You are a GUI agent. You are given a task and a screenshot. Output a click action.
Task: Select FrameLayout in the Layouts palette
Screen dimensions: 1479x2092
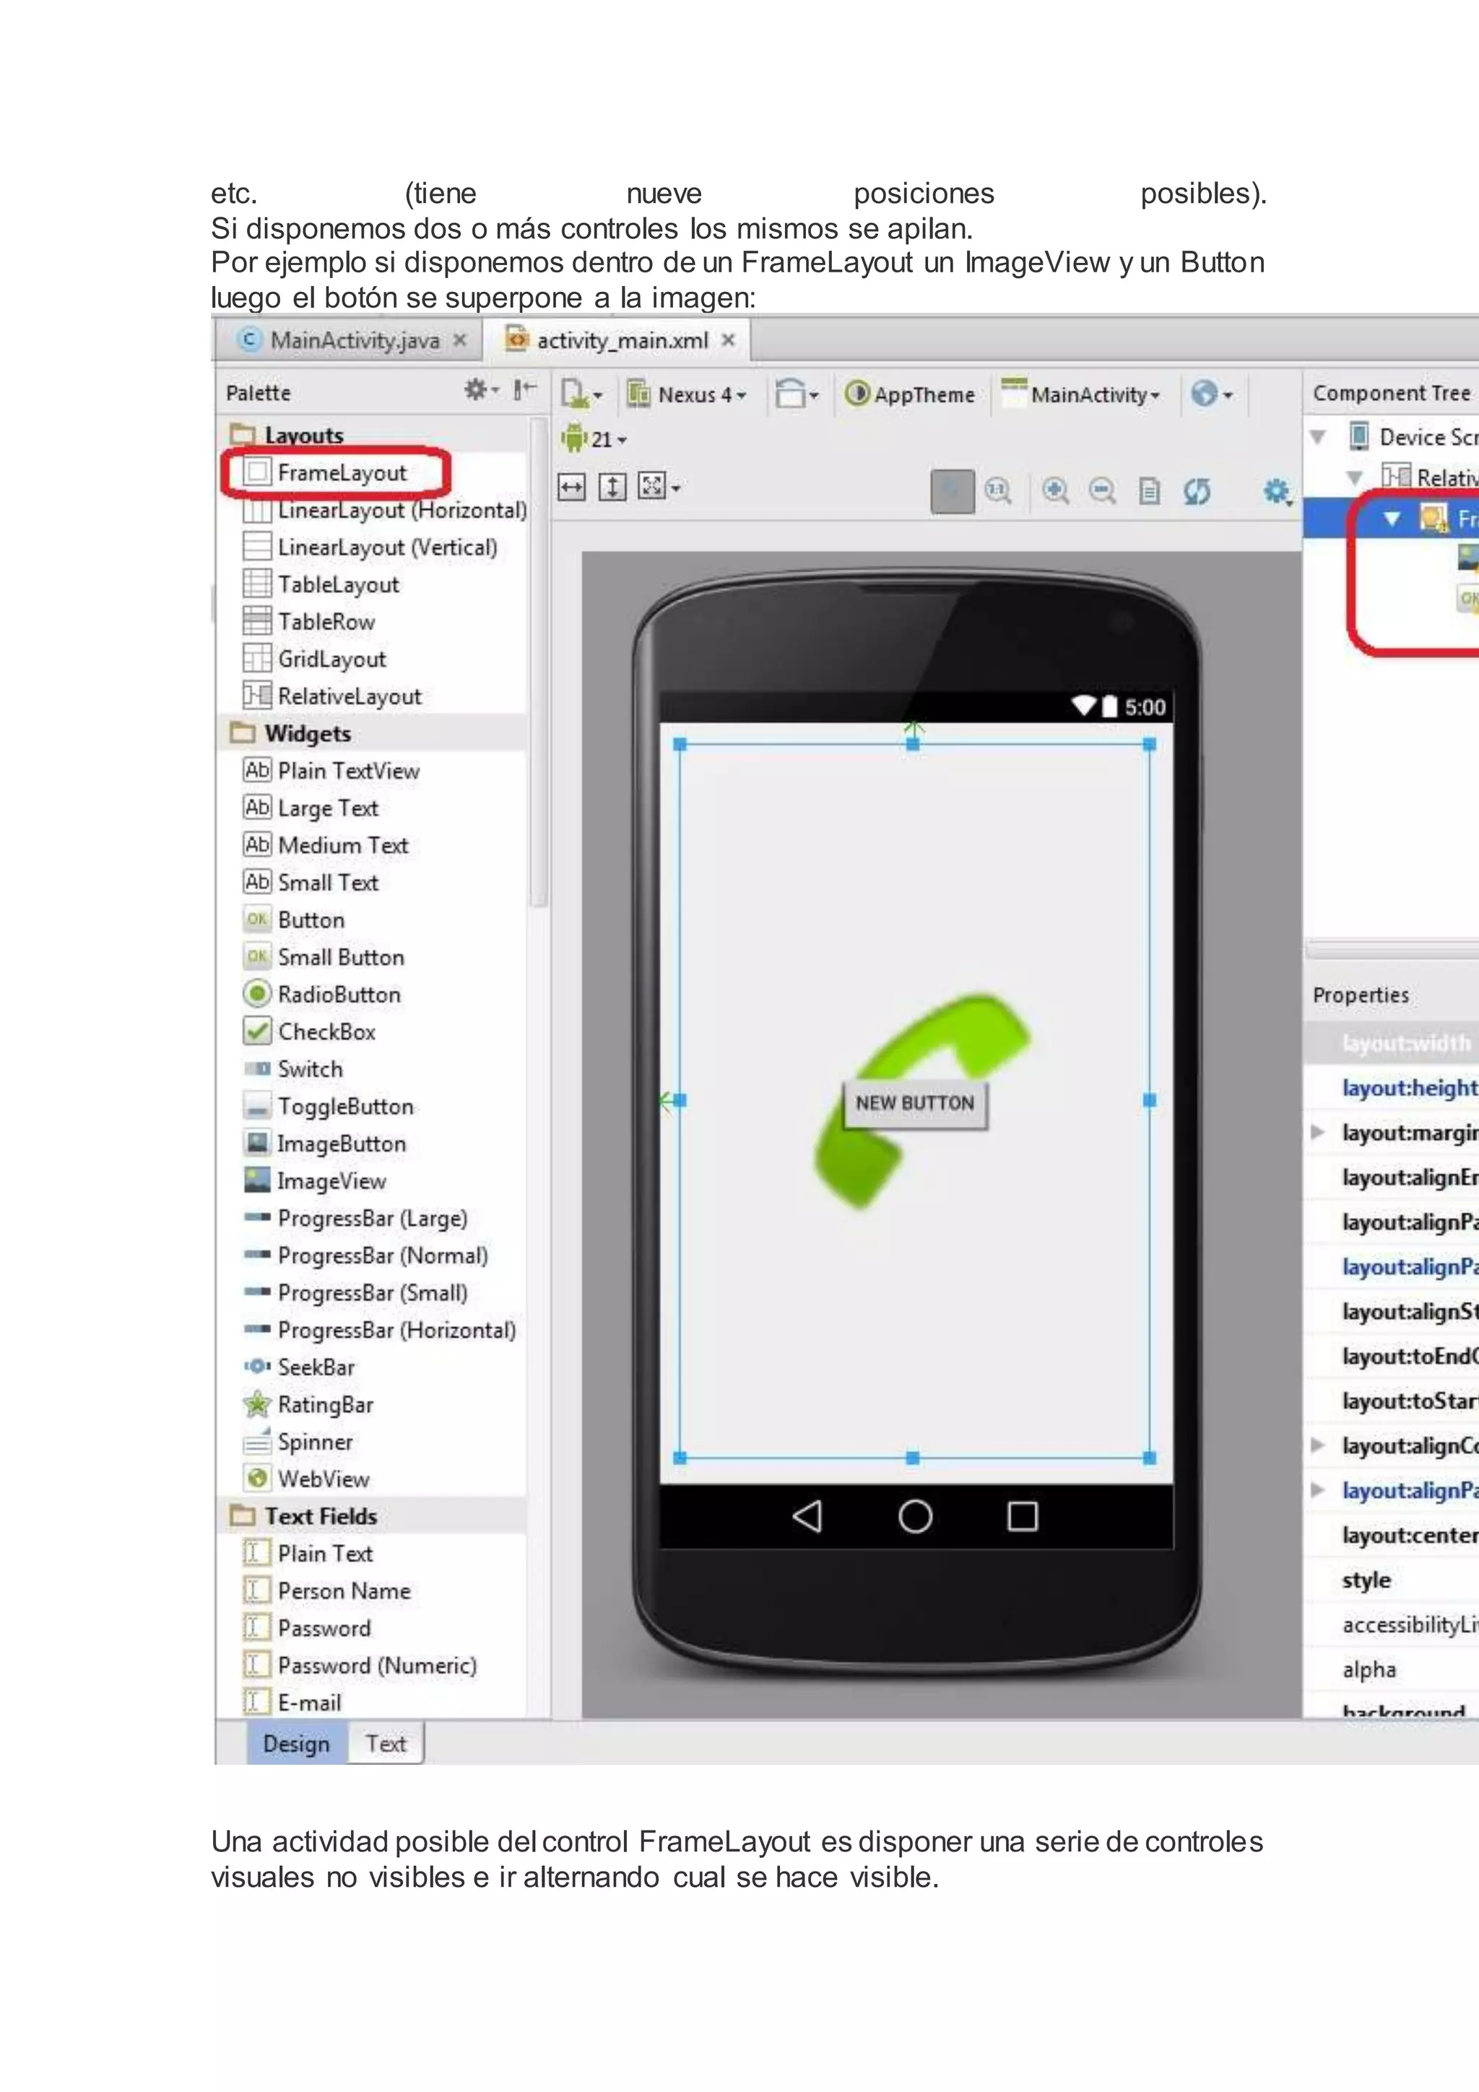pos(341,472)
